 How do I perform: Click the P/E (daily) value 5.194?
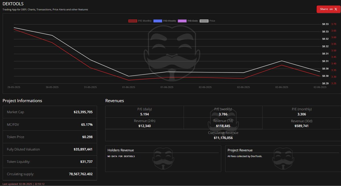[144, 114]
